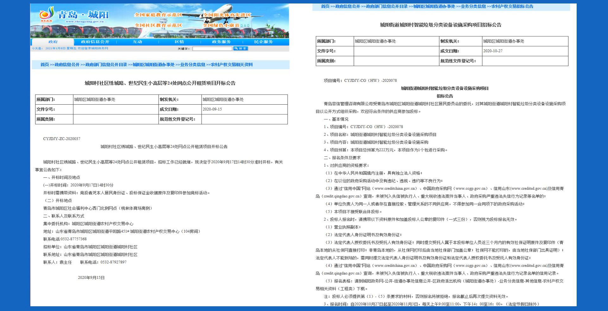
Task: Click 农村产权交易相关资料 breadcrumb link
Action: coord(232,64)
